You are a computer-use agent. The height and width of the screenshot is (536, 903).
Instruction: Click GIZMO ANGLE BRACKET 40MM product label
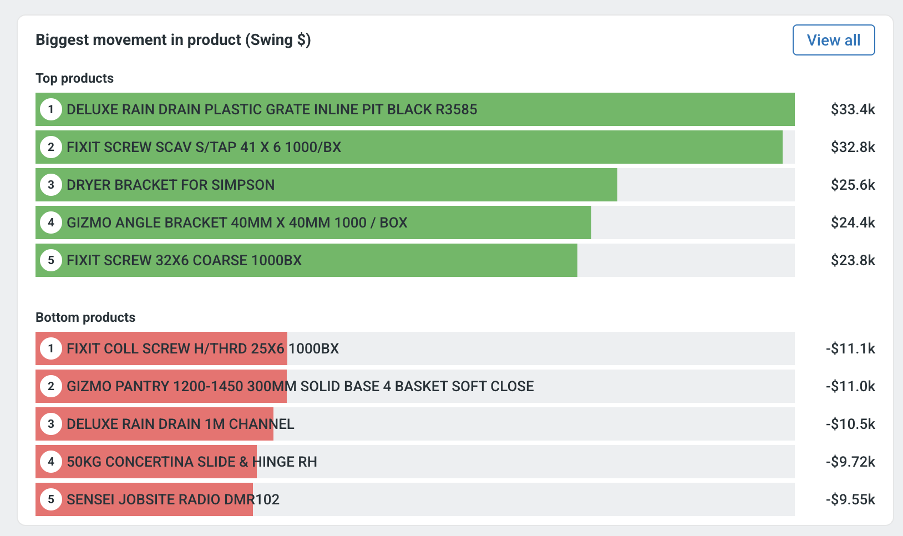tap(237, 223)
